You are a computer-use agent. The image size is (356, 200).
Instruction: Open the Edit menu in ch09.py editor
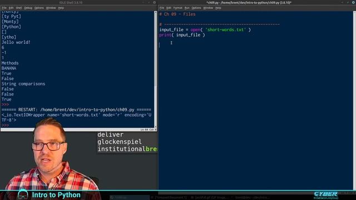click(x=169, y=8)
